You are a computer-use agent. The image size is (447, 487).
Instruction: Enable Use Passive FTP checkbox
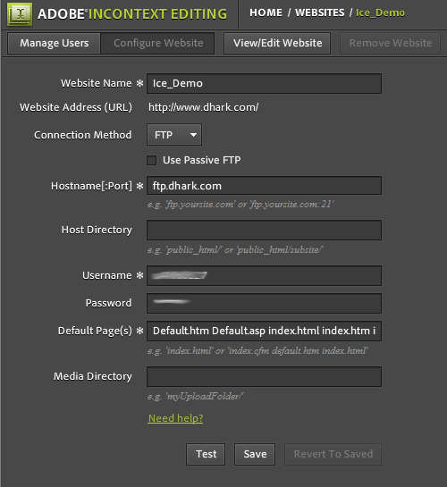(152, 161)
